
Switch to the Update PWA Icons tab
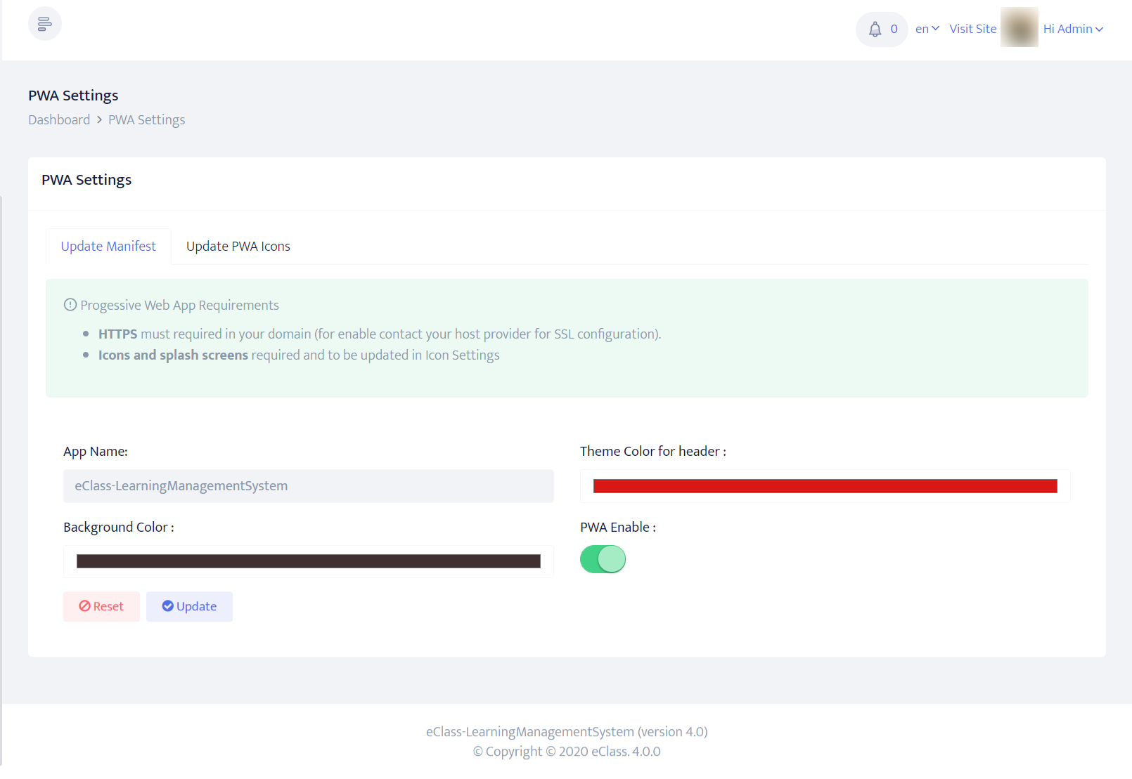coord(238,246)
